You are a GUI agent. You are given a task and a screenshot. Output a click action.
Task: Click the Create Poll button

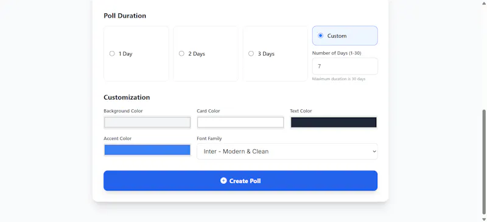click(240, 181)
